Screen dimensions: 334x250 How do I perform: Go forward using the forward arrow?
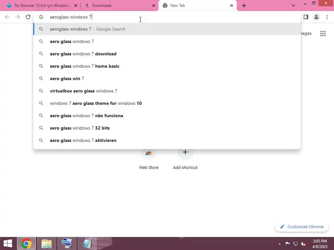pos(18,17)
